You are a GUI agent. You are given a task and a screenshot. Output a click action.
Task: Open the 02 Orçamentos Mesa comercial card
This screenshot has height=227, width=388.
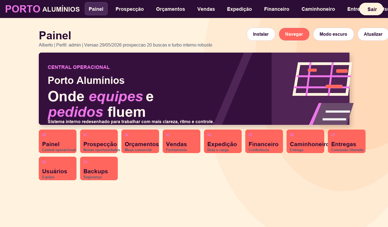(x=140, y=141)
